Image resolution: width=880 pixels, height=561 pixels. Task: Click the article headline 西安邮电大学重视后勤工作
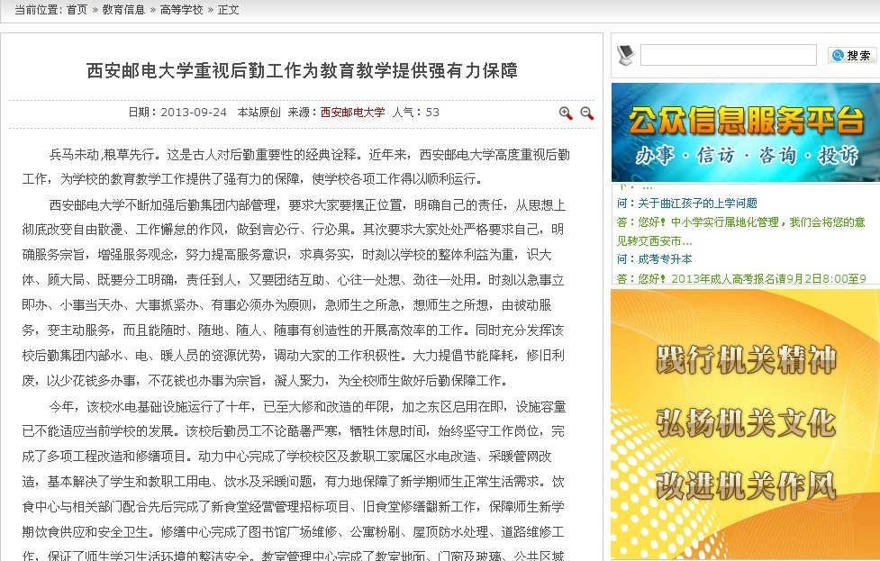[302, 70]
